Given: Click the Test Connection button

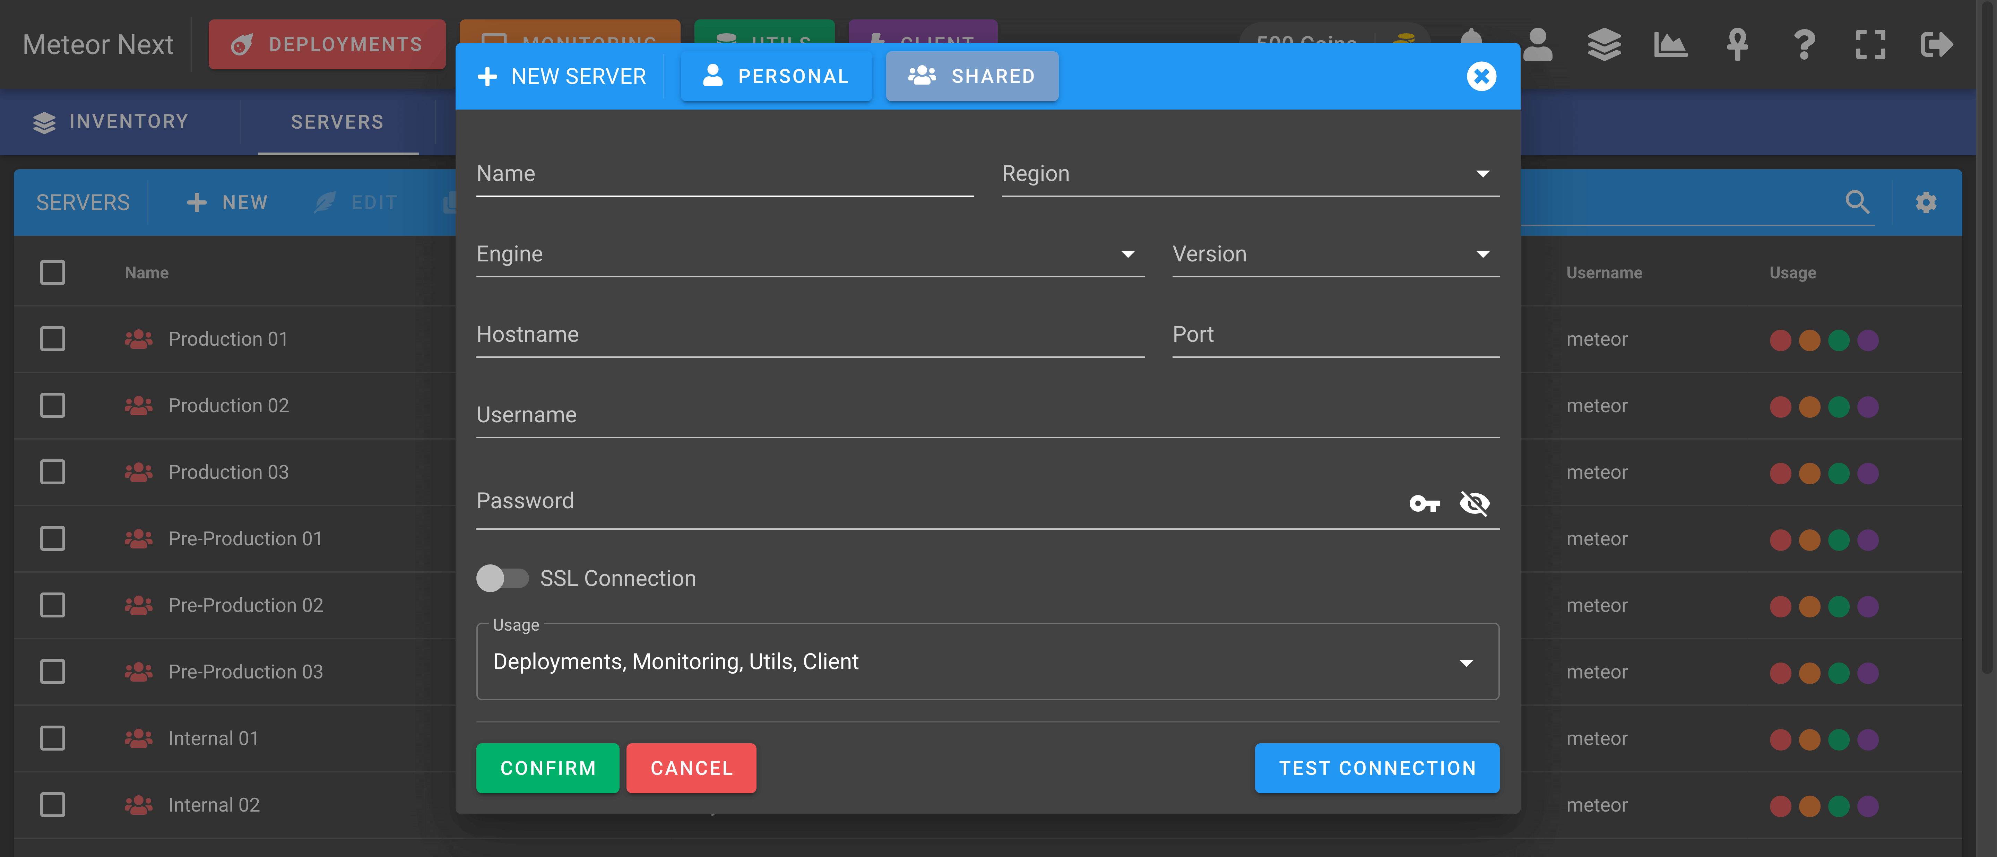Looking at the screenshot, I should tap(1377, 768).
